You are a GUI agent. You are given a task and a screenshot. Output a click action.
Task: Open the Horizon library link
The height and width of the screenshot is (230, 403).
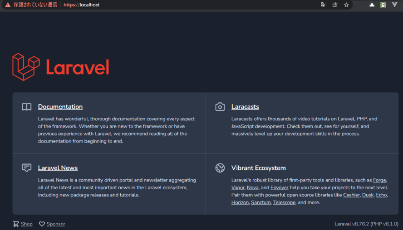240,202
